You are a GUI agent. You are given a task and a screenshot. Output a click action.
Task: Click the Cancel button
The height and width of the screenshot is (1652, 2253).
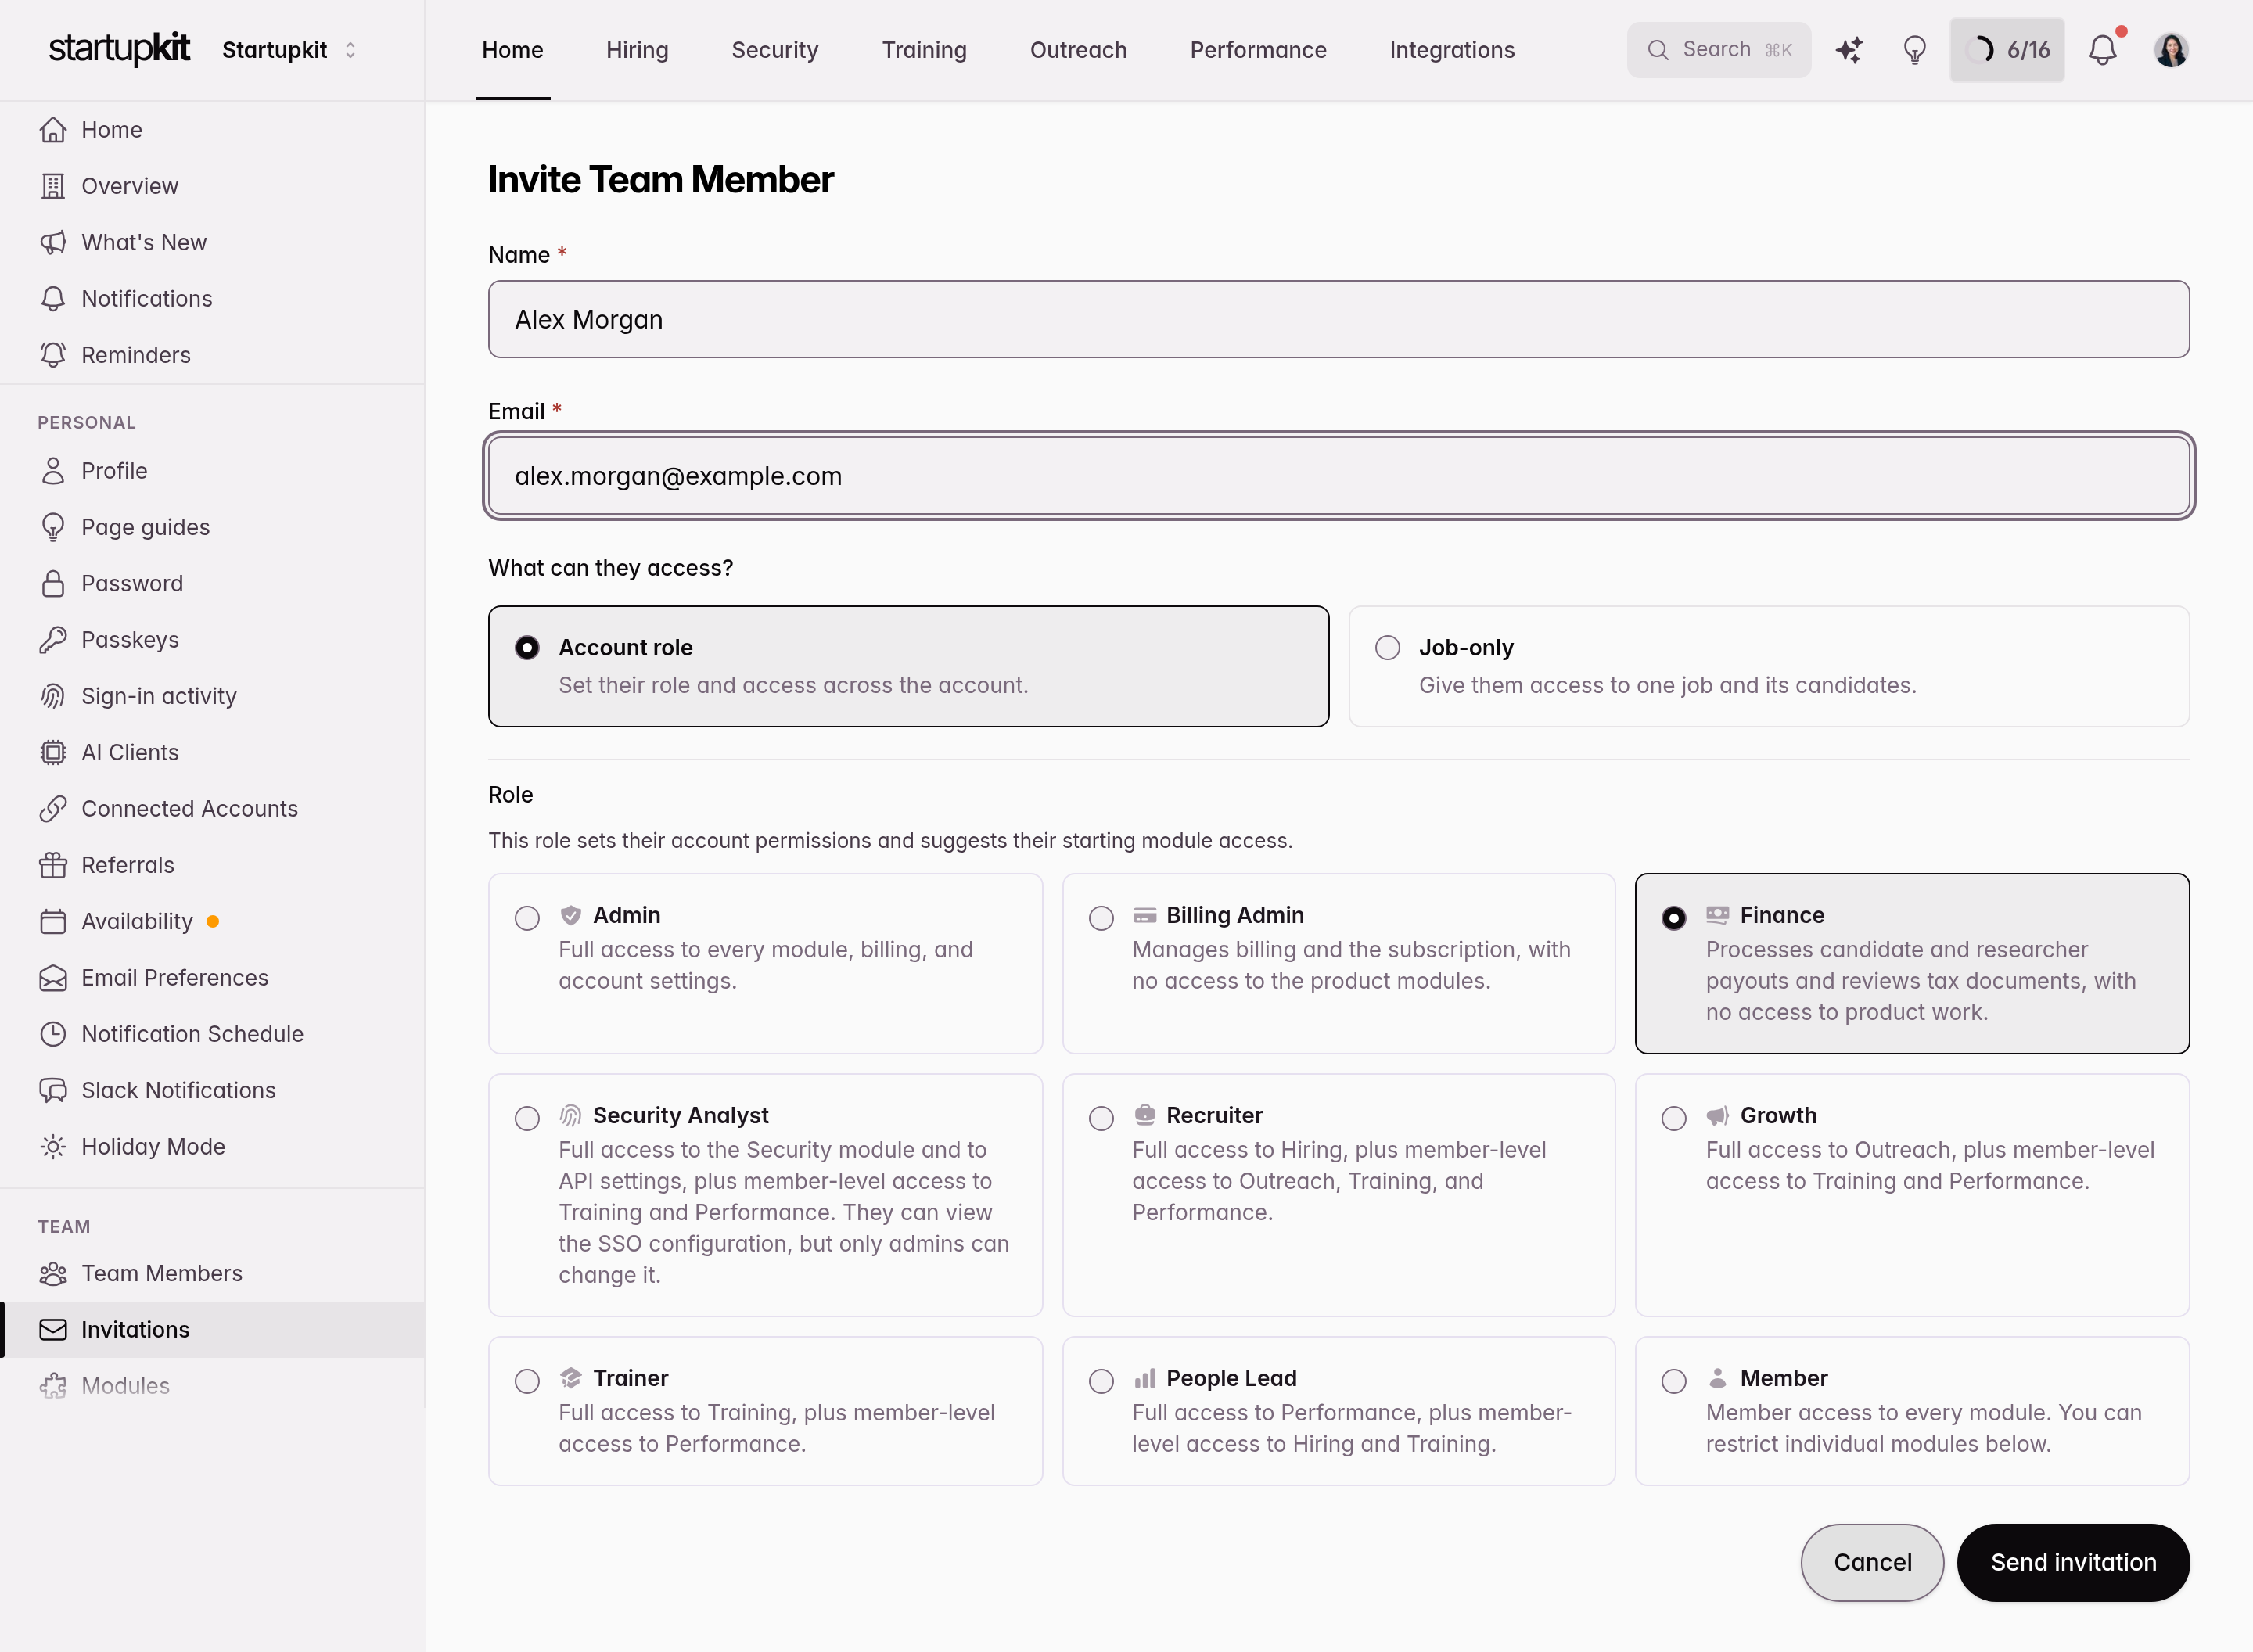1872,1562
